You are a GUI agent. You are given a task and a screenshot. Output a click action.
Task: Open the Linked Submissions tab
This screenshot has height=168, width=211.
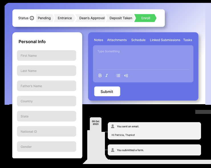click(x=165, y=40)
